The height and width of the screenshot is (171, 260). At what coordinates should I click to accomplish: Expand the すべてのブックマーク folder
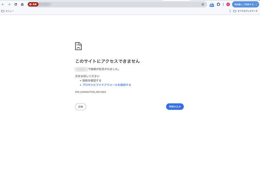click(x=245, y=11)
